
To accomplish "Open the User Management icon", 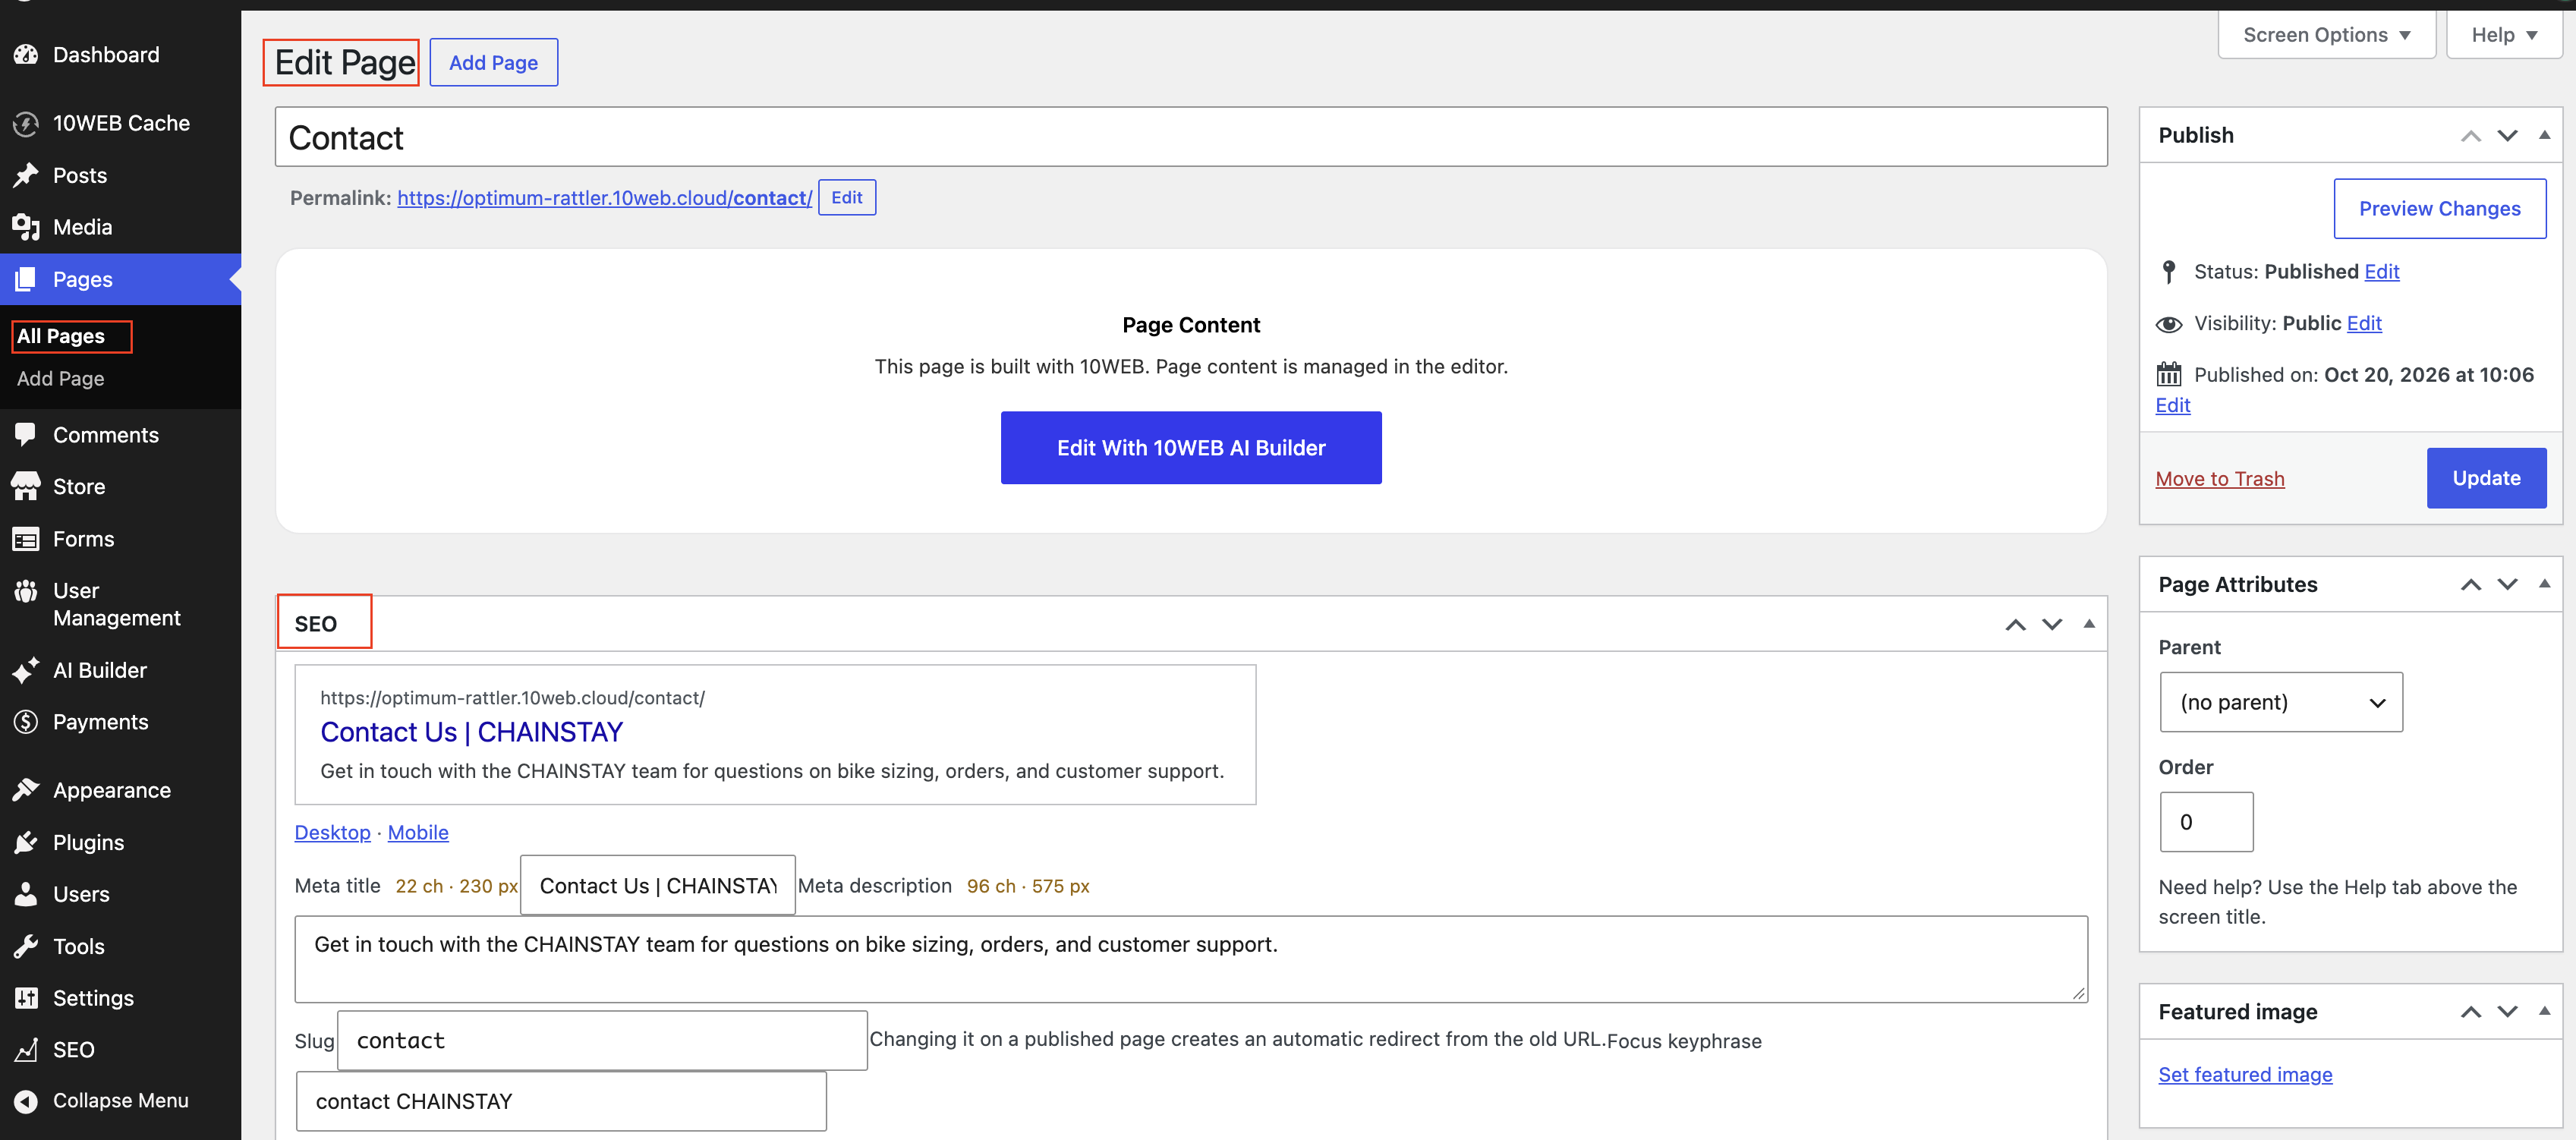I will pos(26,591).
